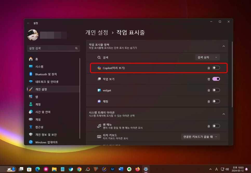Screen dimensions: 251x173
Task: Open 접근성 settings category
Action: point(53,127)
